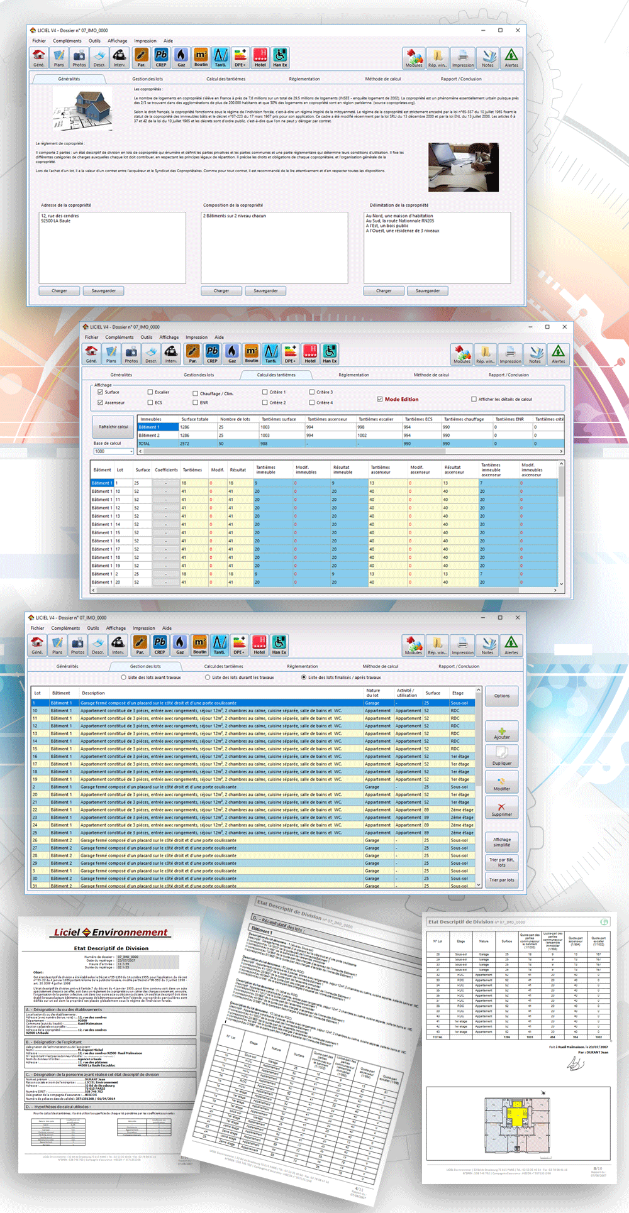
Task: Enable Afficher les détails de calcul
Action: [x=474, y=399]
